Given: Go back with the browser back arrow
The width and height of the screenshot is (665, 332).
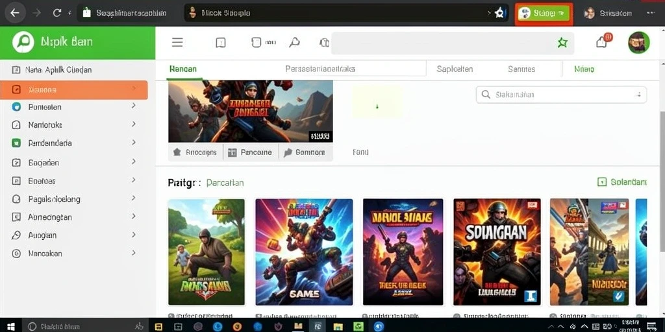Looking at the screenshot, I should click(x=15, y=13).
